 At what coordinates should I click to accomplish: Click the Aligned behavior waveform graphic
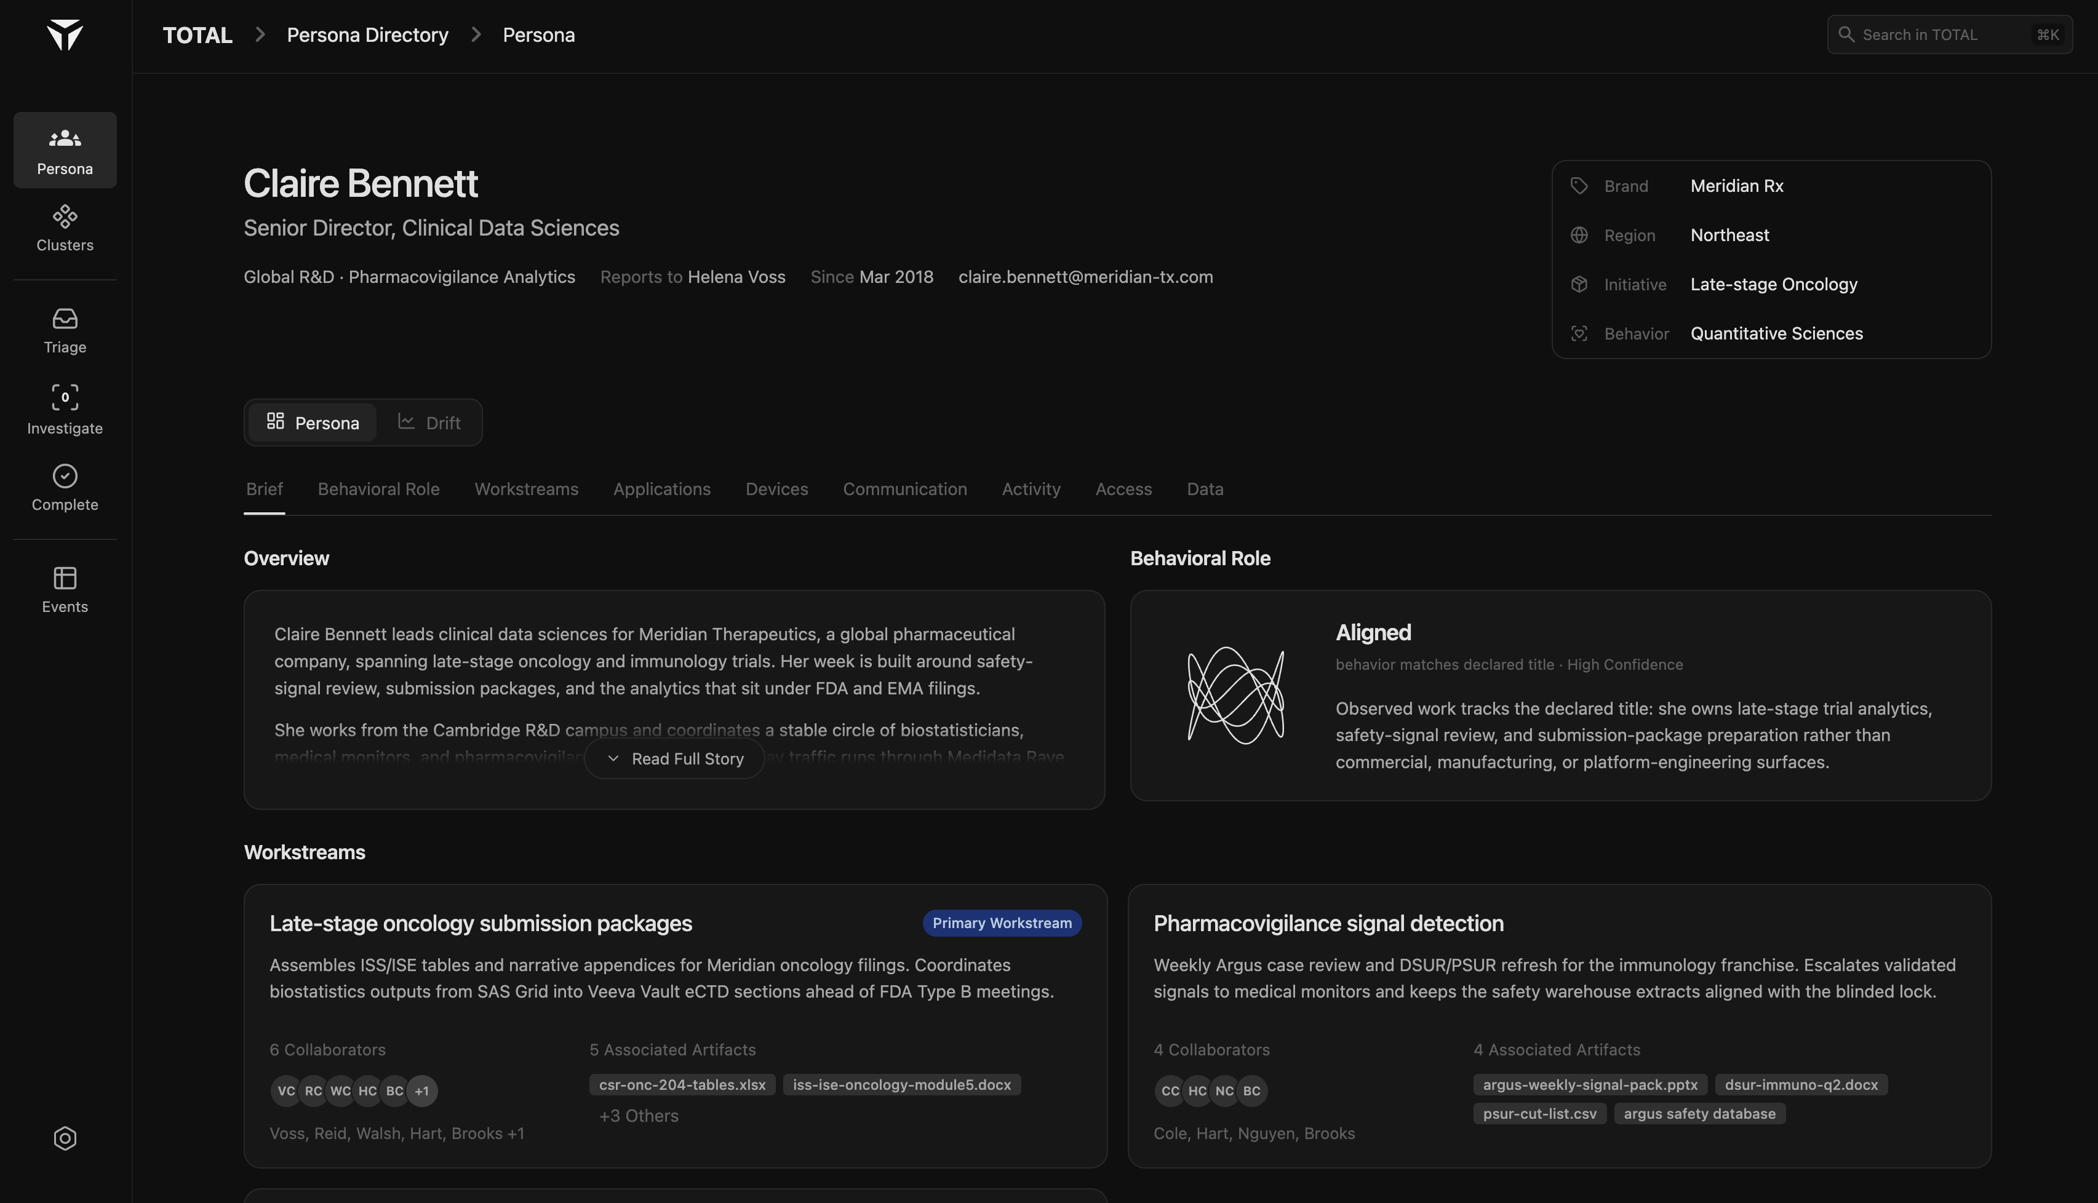(x=1235, y=695)
